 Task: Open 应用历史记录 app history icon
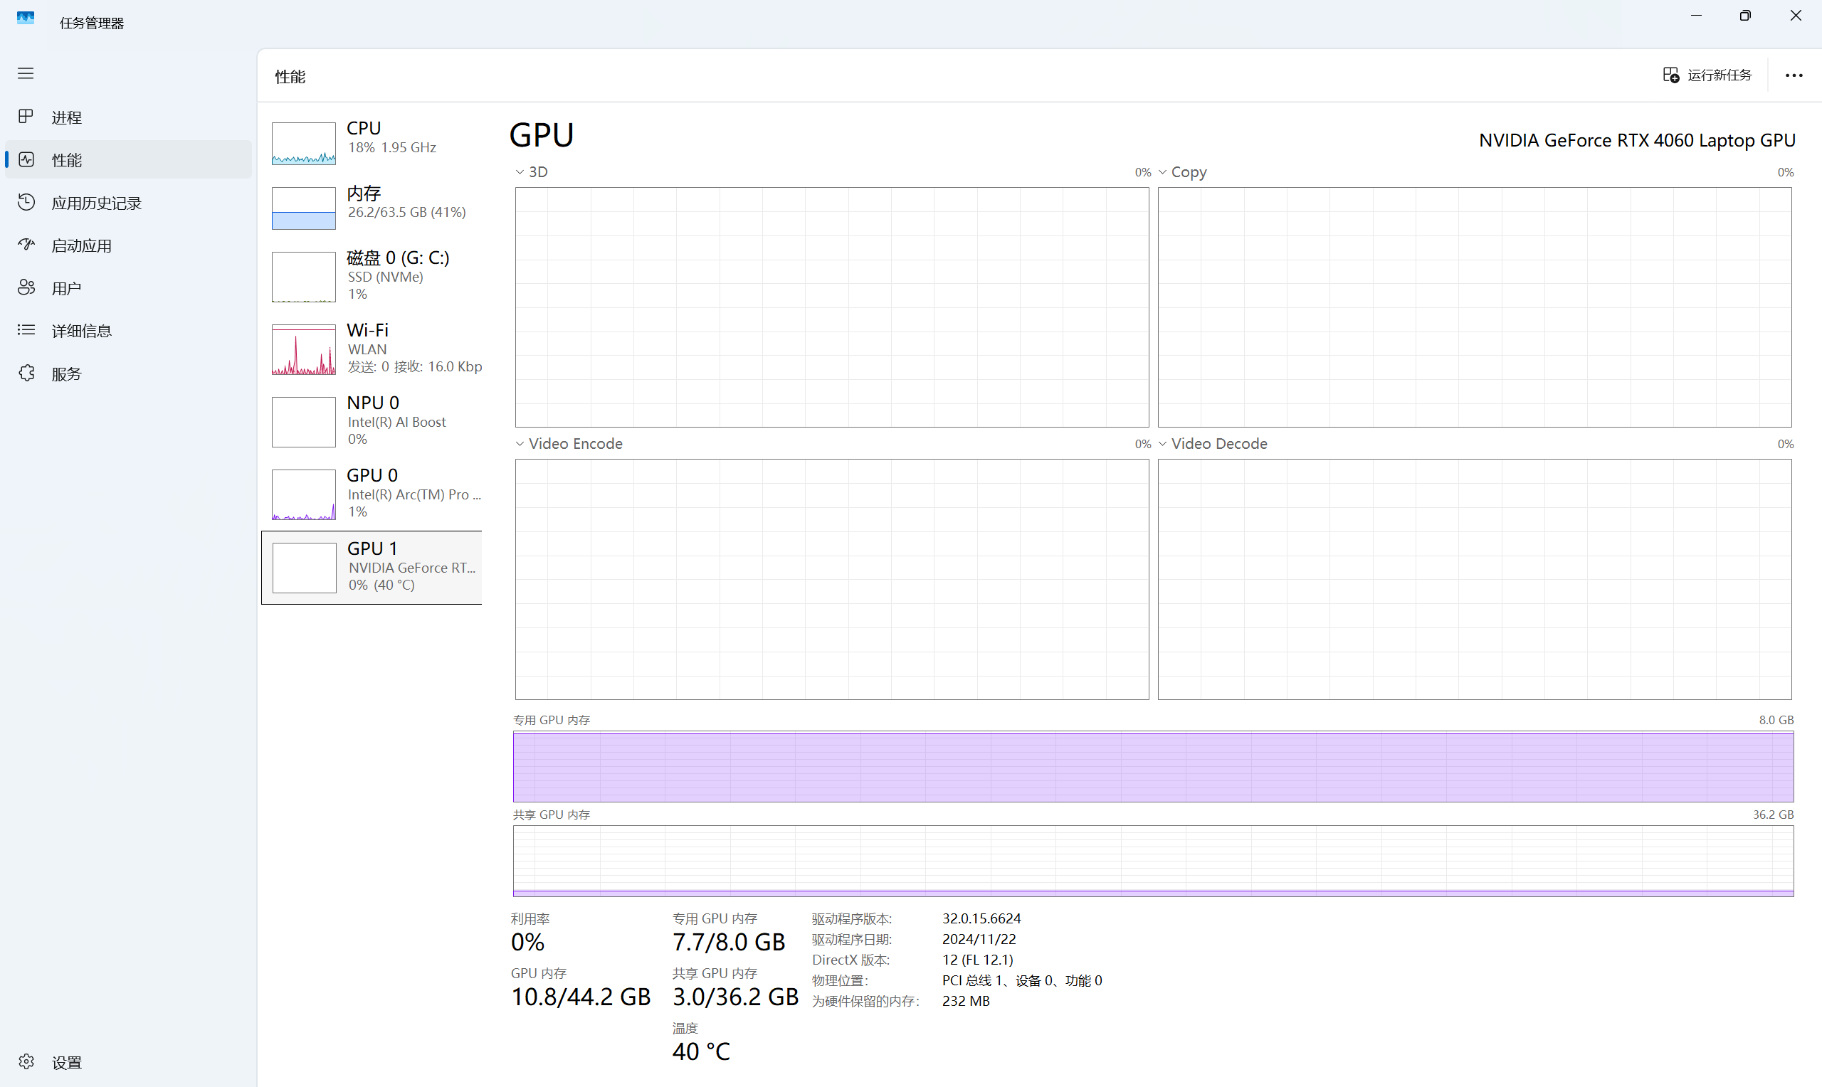point(26,202)
